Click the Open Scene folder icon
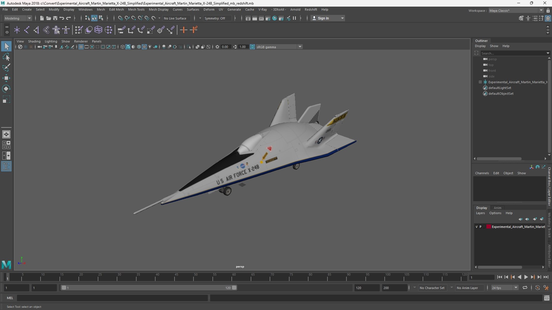The width and height of the screenshot is (552, 310). [x=49, y=18]
